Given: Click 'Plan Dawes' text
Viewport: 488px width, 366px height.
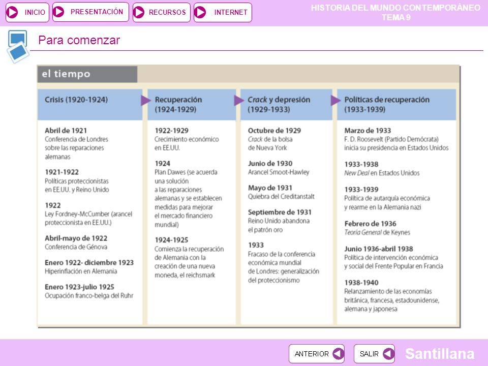Looking at the screenshot, I should 170,172.
